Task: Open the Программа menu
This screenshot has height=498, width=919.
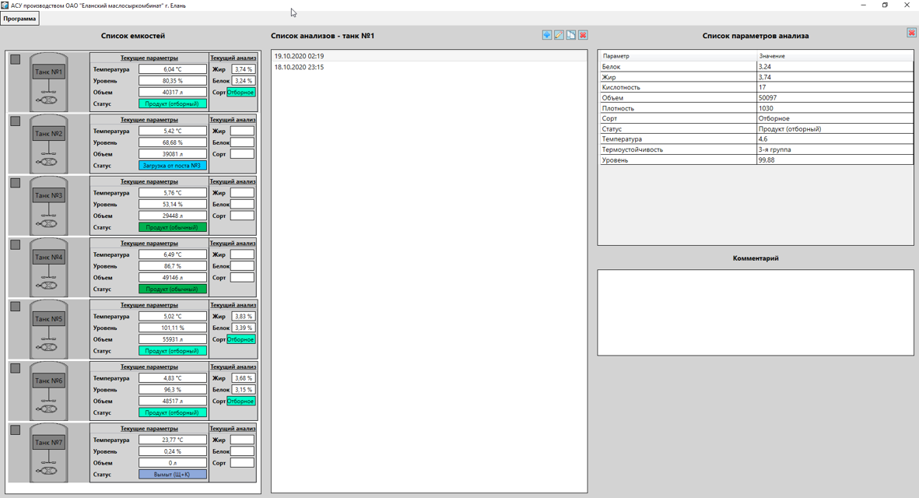Action: tap(19, 19)
